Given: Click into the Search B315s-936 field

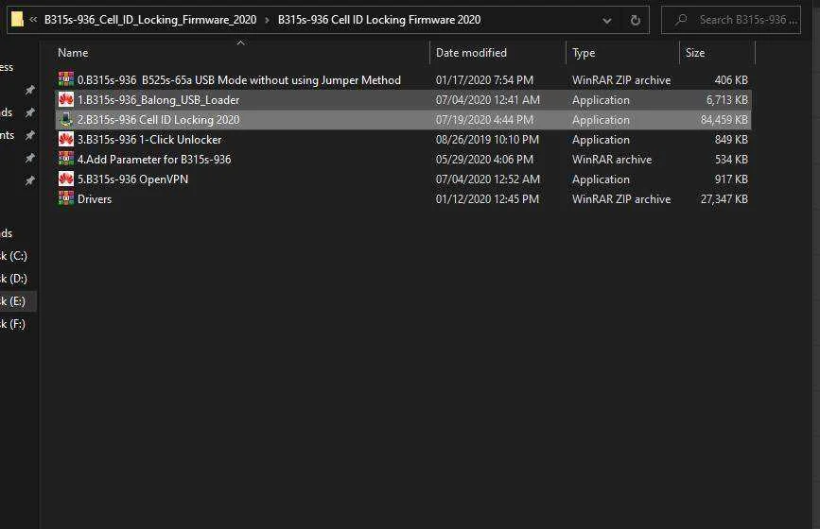Looking at the screenshot, I should tap(731, 20).
